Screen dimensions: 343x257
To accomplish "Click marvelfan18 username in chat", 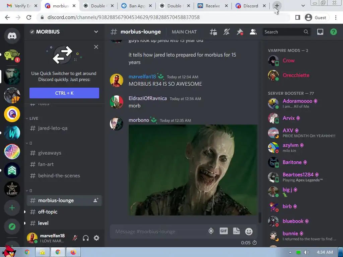I will [142, 77].
